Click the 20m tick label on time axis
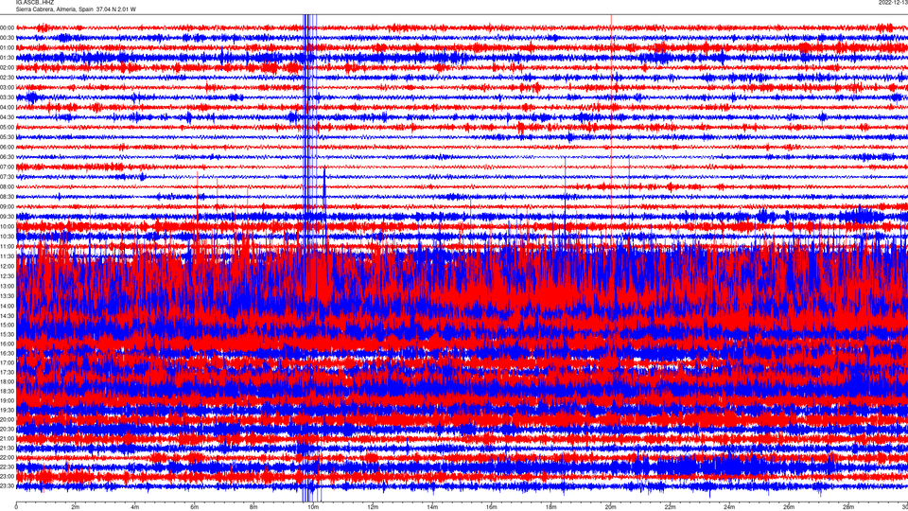The image size is (908, 511). (x=610, y=507)
